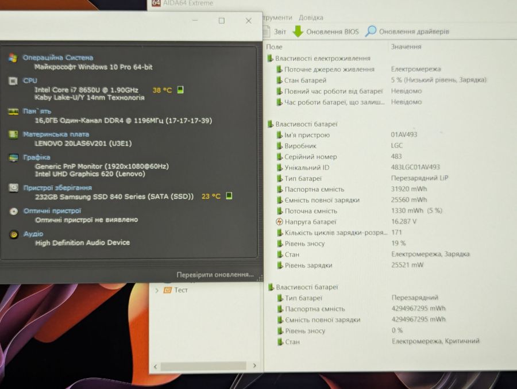This screenshot has width=517, height=389.
Task: Click the Поле column header
Action: pyautogui.click(x=275, y=47)
